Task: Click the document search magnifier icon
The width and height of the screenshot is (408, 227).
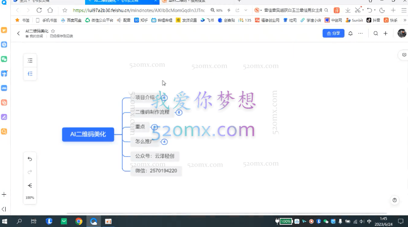Action: [x=376, y=33]
